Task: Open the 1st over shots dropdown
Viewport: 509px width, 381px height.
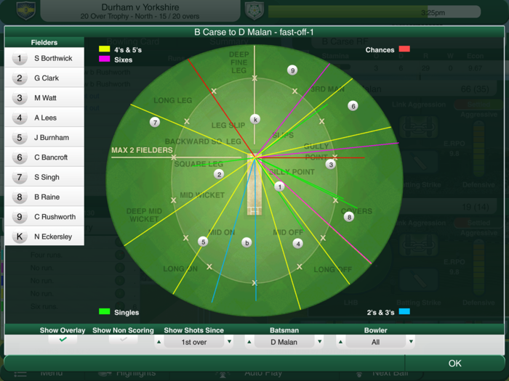Action: pos(194,342)
